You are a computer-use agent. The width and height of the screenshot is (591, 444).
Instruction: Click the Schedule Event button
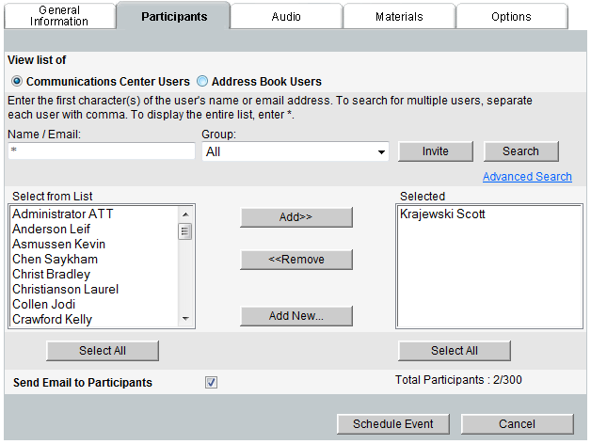click(x=393, y=424)
